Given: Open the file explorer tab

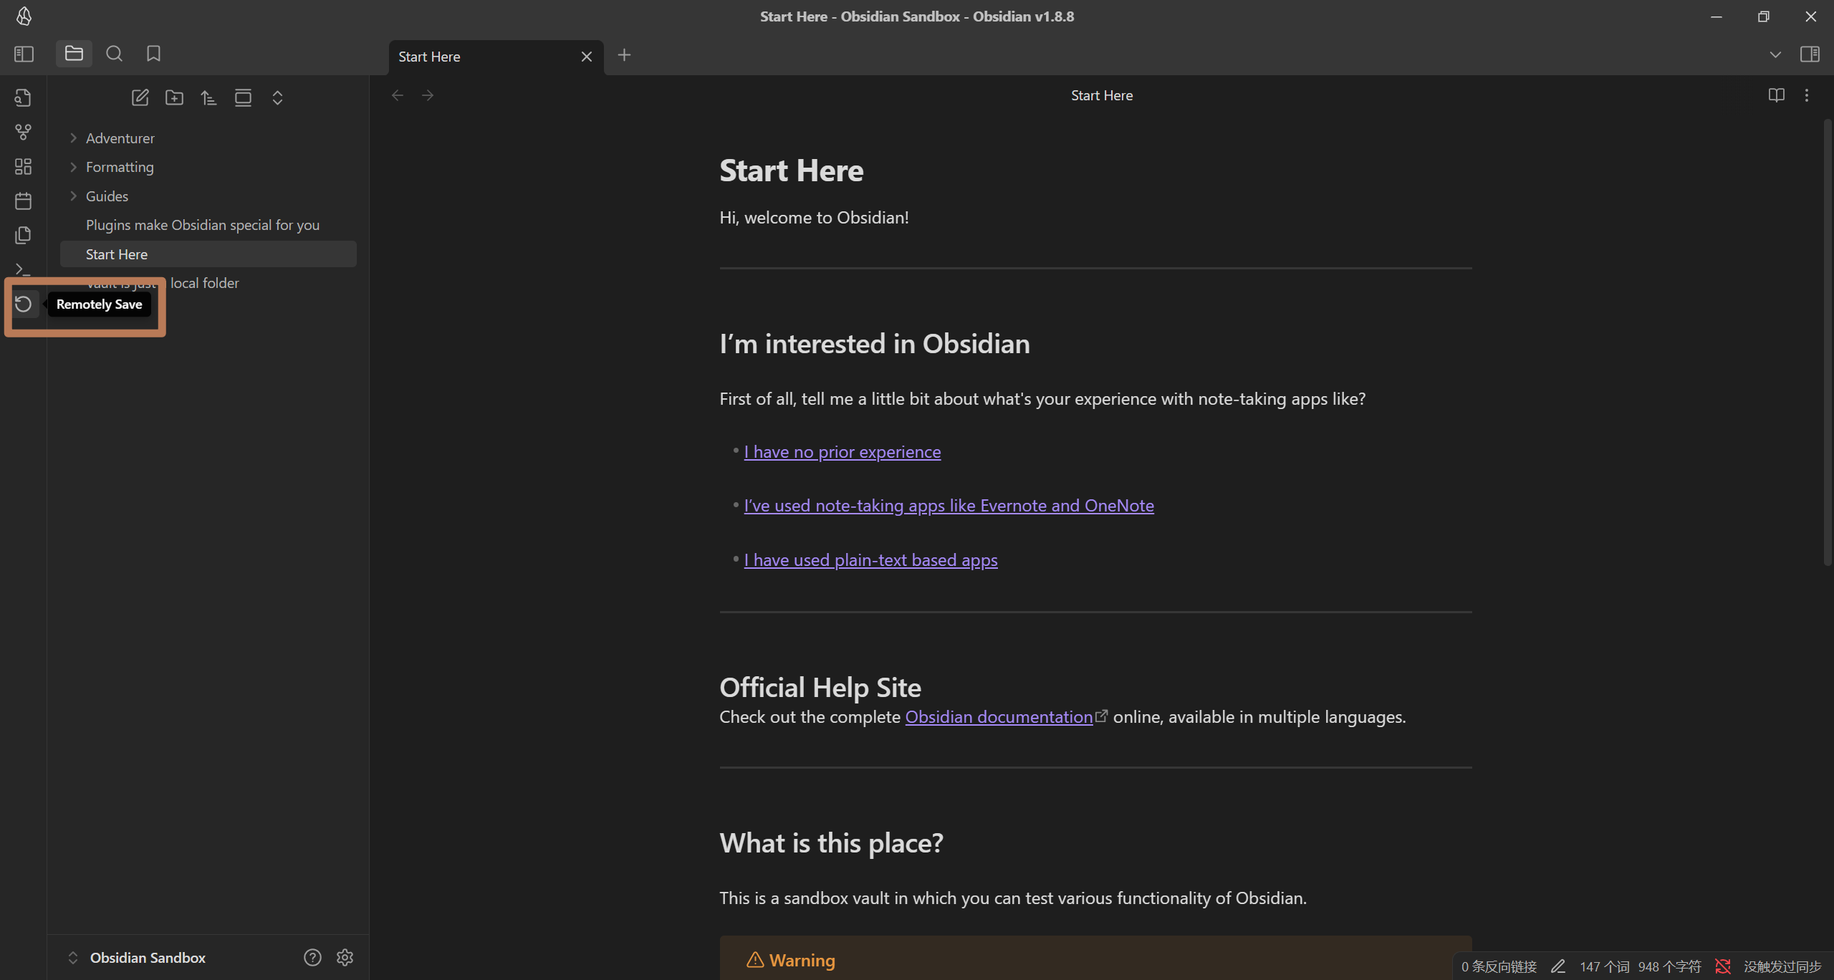Looking at the screenshot, I should tap(74, 54).
